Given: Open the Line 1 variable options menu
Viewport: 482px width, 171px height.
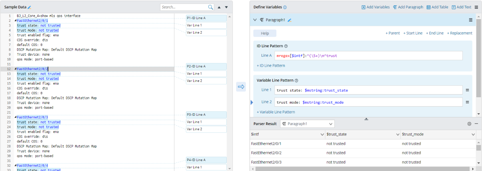Looking at the screenshot, I should [467, 90].
